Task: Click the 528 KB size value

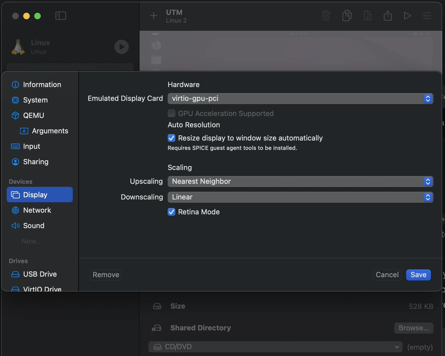Action: pos(421,306)
